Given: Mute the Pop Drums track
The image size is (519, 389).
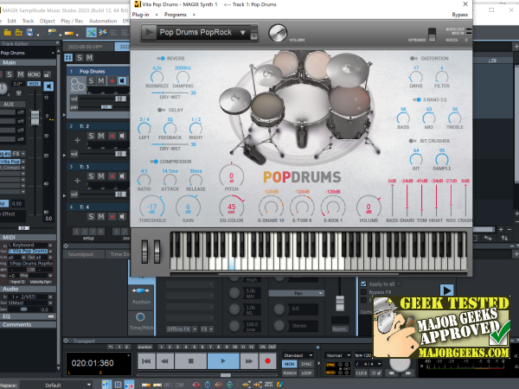Looking at the screenshot, I should point(101,80).
